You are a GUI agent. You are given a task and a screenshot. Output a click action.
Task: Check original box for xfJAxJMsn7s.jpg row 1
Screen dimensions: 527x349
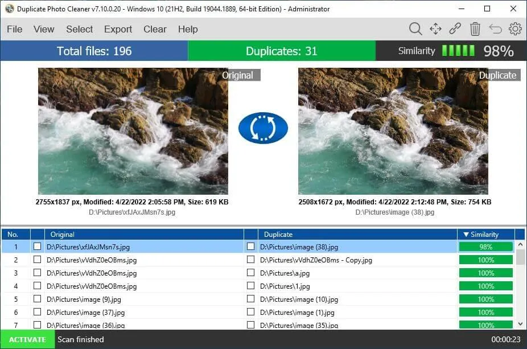tap(38, 247)
